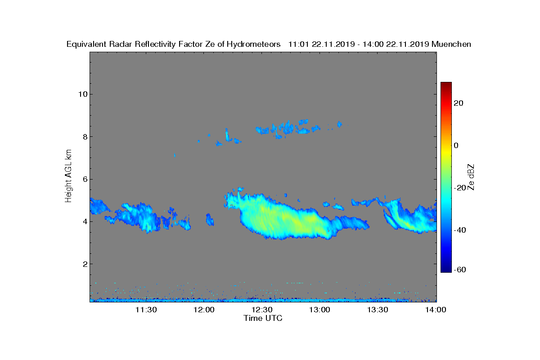
Task: Click the dark red top of the colorbar
Action: pyautogui.click(x=446, y=85)
